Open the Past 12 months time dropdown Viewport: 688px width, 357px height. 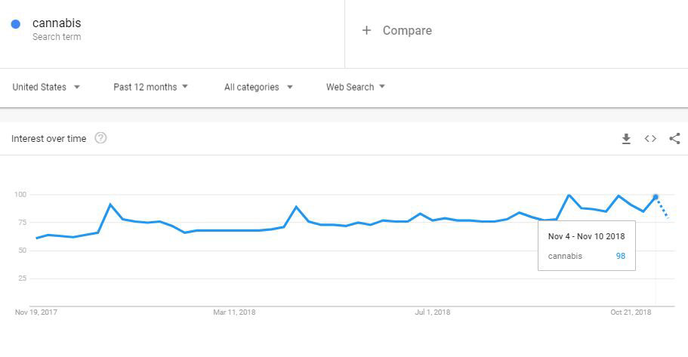[150, 87]
